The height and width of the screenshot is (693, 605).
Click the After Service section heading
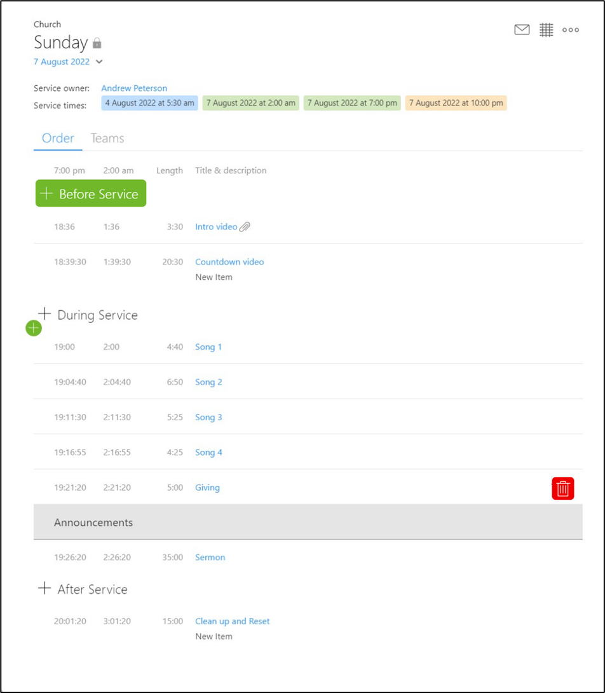92,589
